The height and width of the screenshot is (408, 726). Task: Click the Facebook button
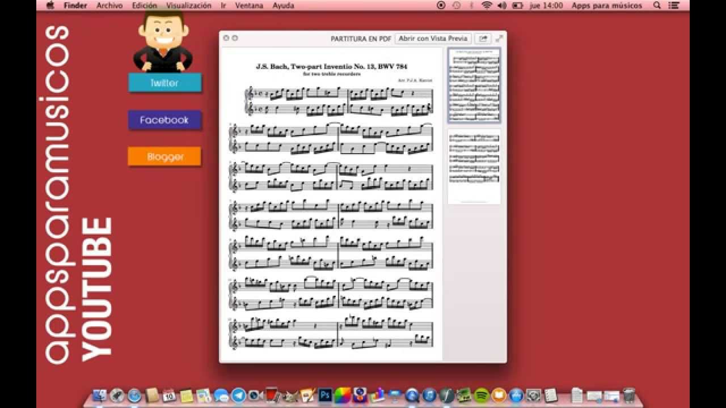point(164,120)
